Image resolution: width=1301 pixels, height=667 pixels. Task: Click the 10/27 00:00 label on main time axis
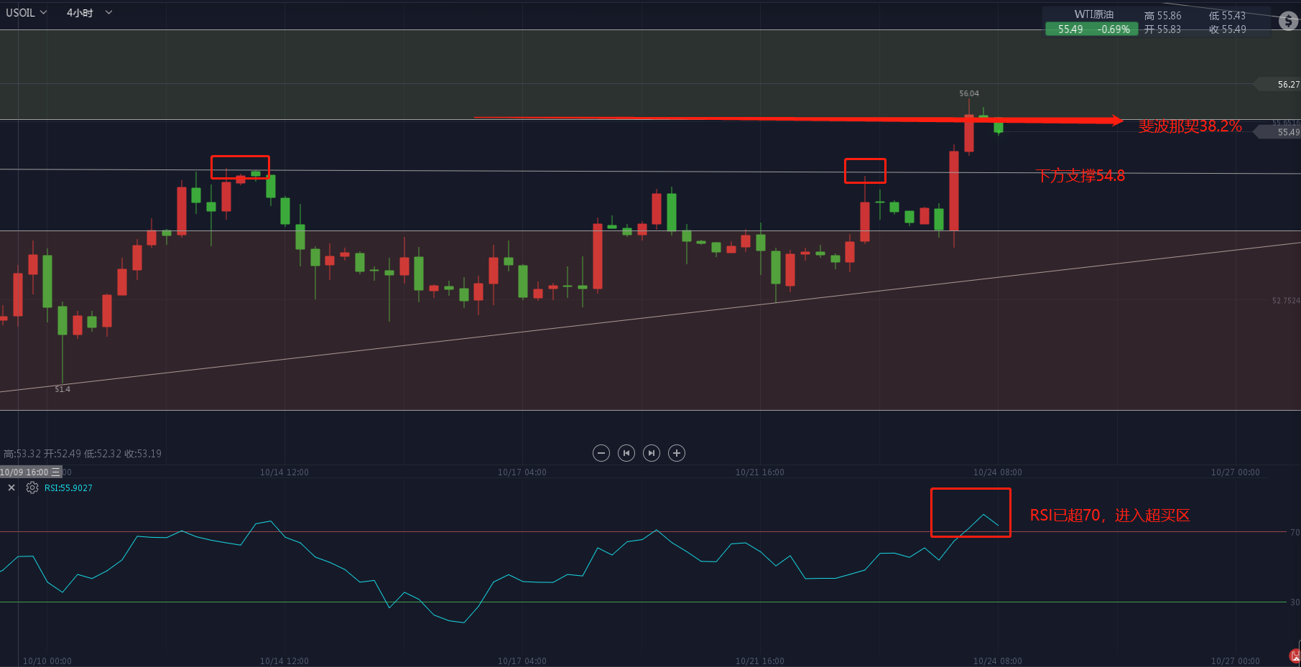[1235, 472]
